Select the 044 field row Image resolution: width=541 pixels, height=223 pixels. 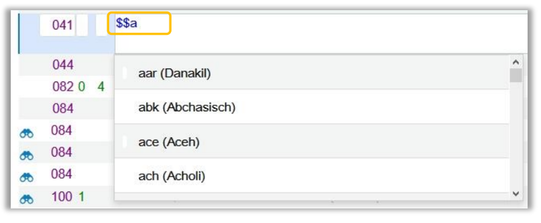[66, 64]
